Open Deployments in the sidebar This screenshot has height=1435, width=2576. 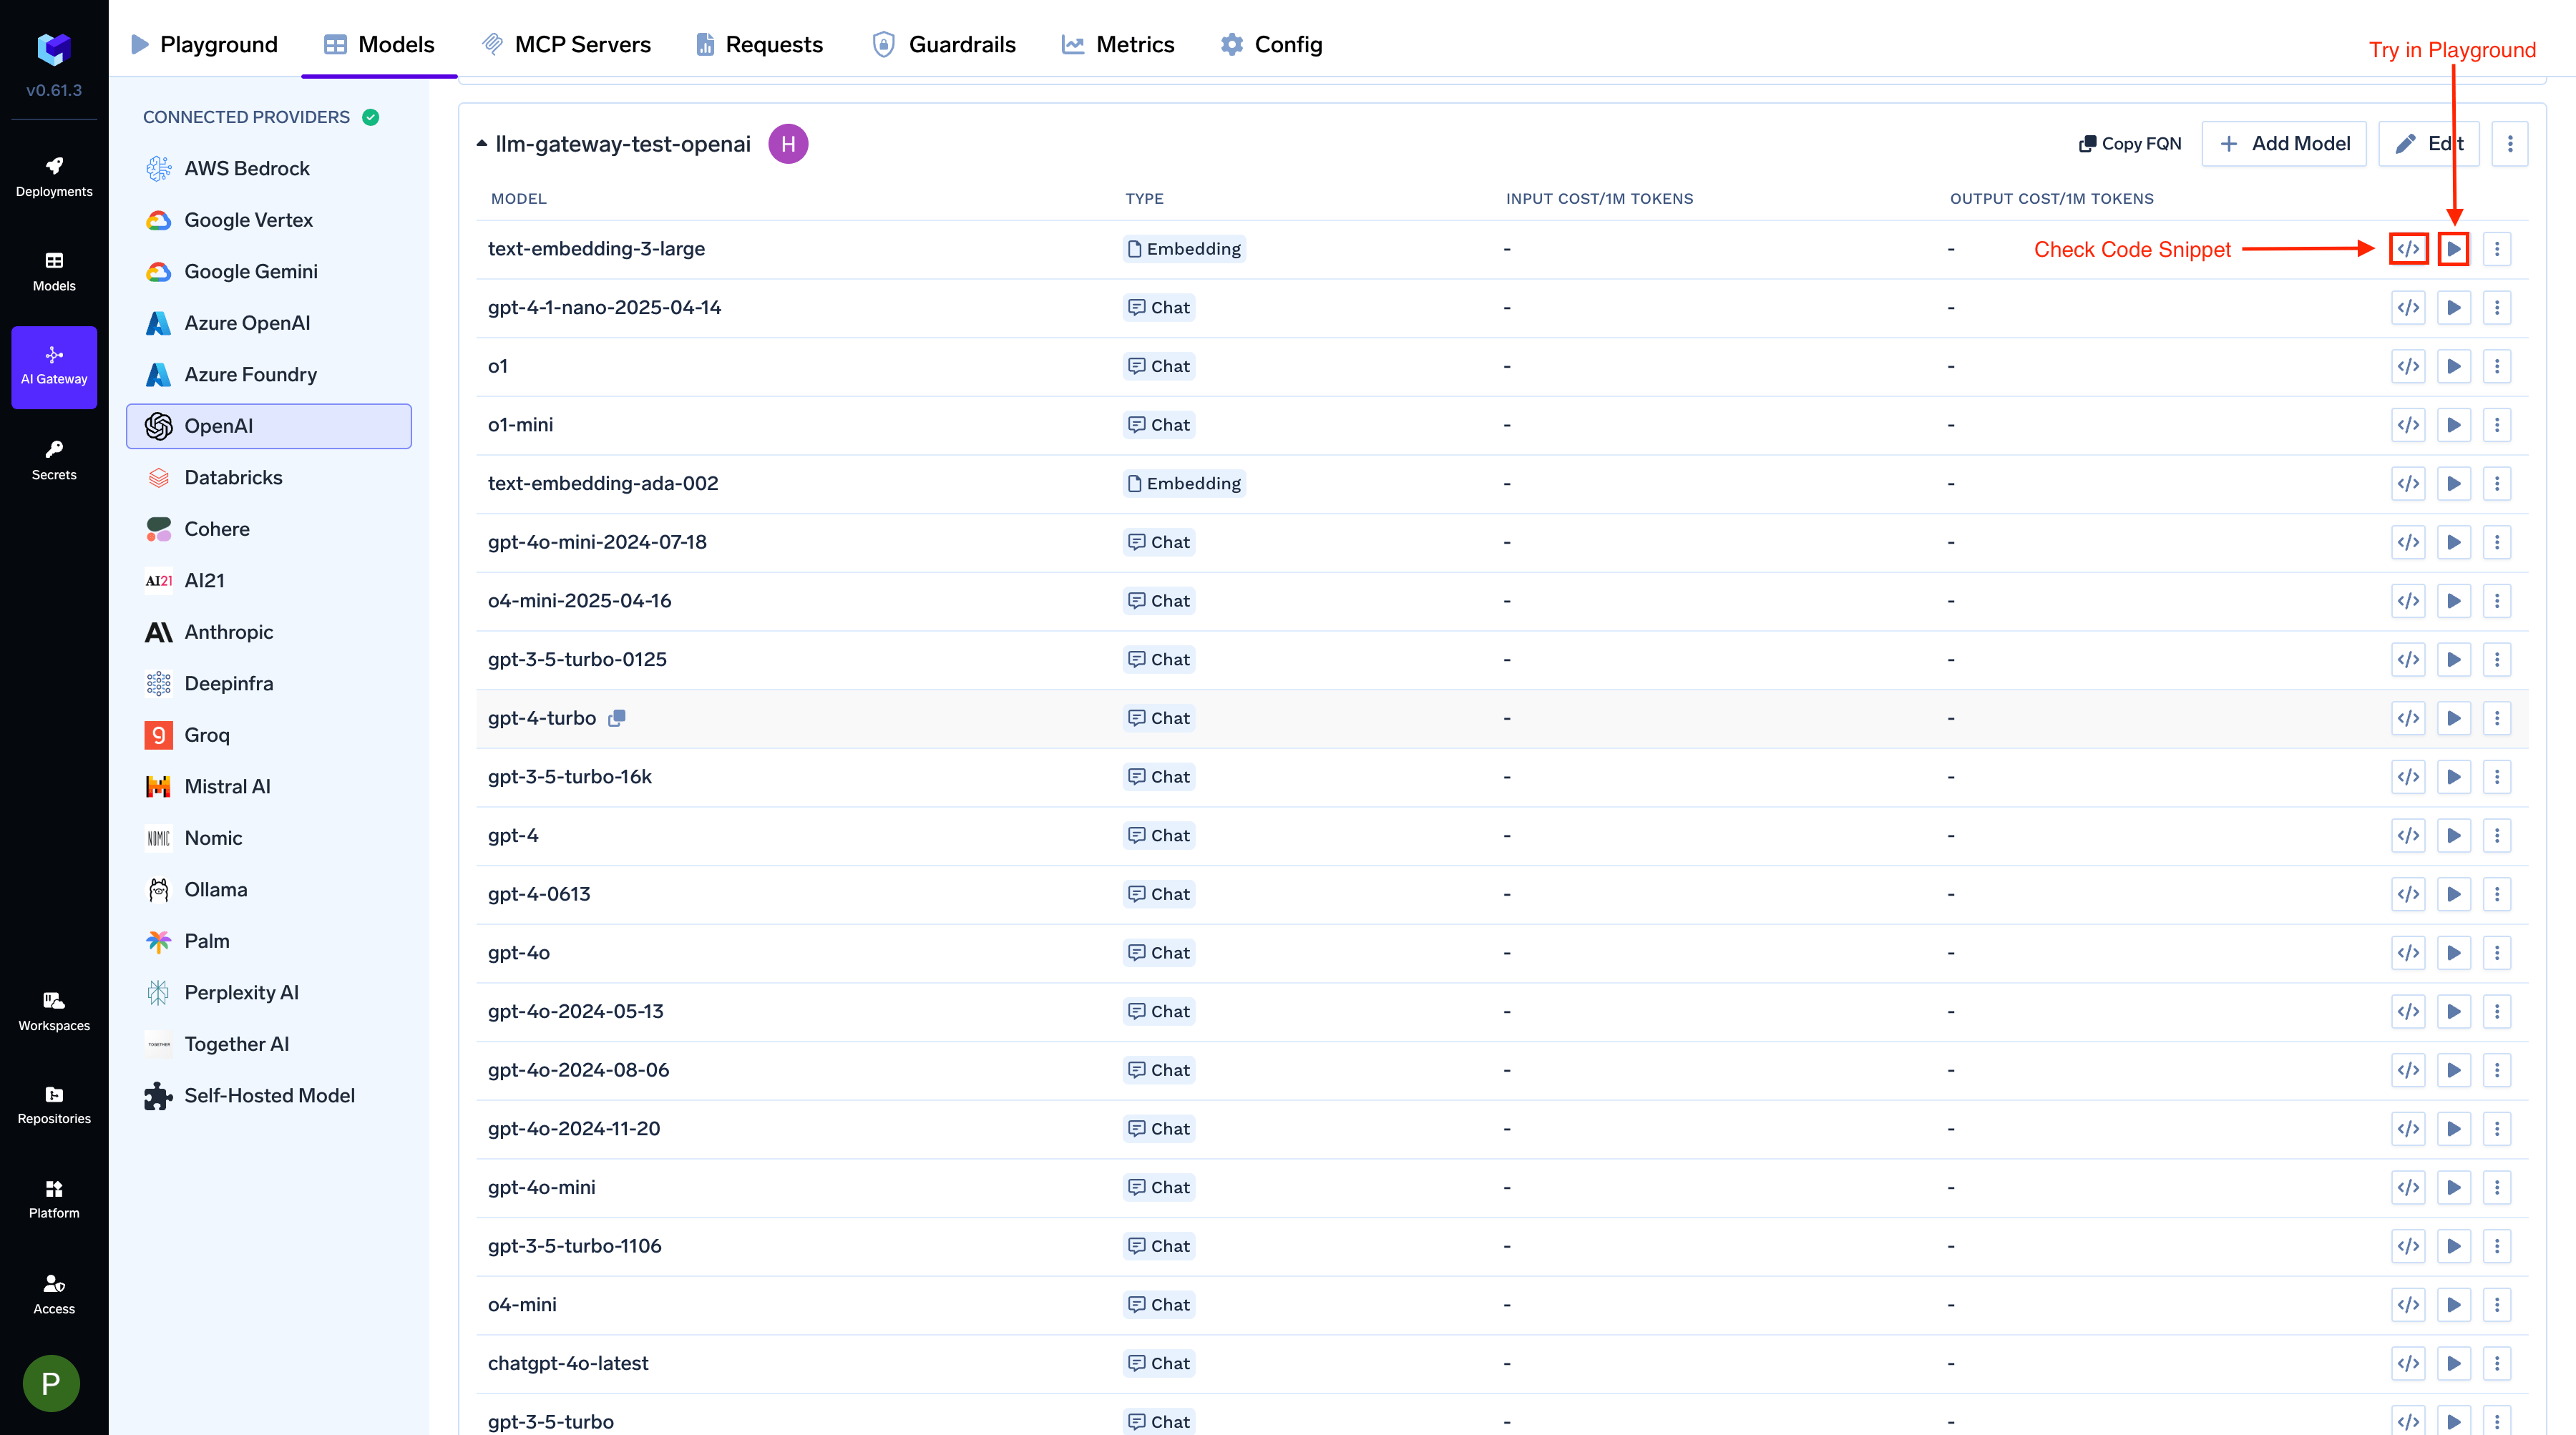(54, 177)
